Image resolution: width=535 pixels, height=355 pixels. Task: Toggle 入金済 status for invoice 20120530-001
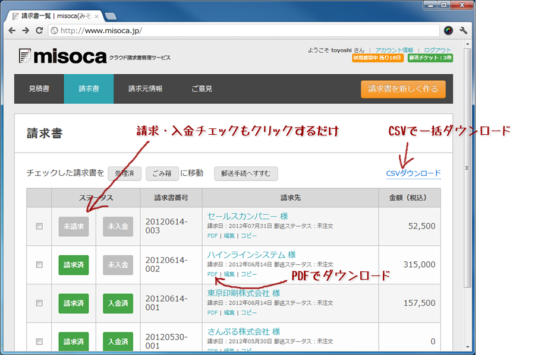click(118, 342)
